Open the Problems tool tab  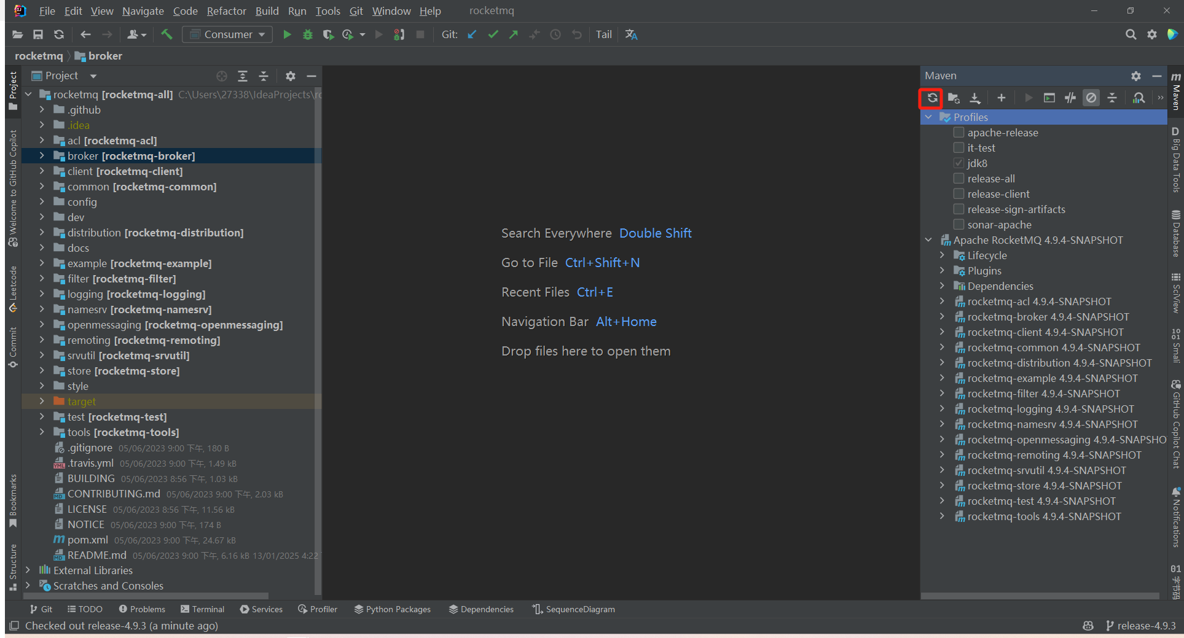142,609
